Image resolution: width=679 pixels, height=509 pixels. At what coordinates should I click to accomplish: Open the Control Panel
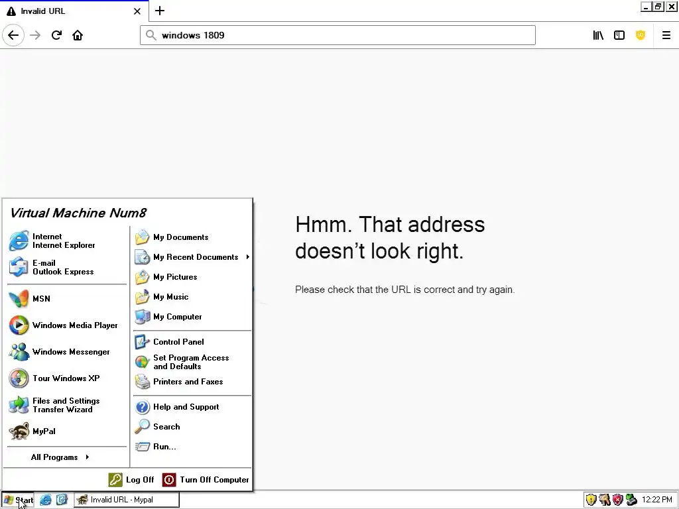[192, 342]
